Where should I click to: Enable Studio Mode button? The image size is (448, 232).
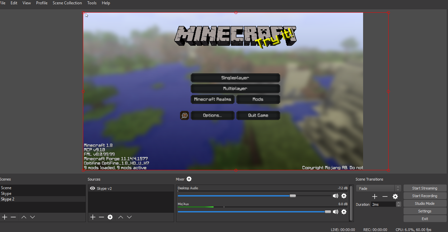pos(425,203)
